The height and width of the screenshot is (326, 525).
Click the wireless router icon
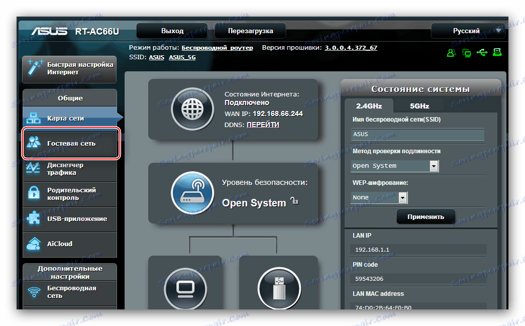coord(192,193)
